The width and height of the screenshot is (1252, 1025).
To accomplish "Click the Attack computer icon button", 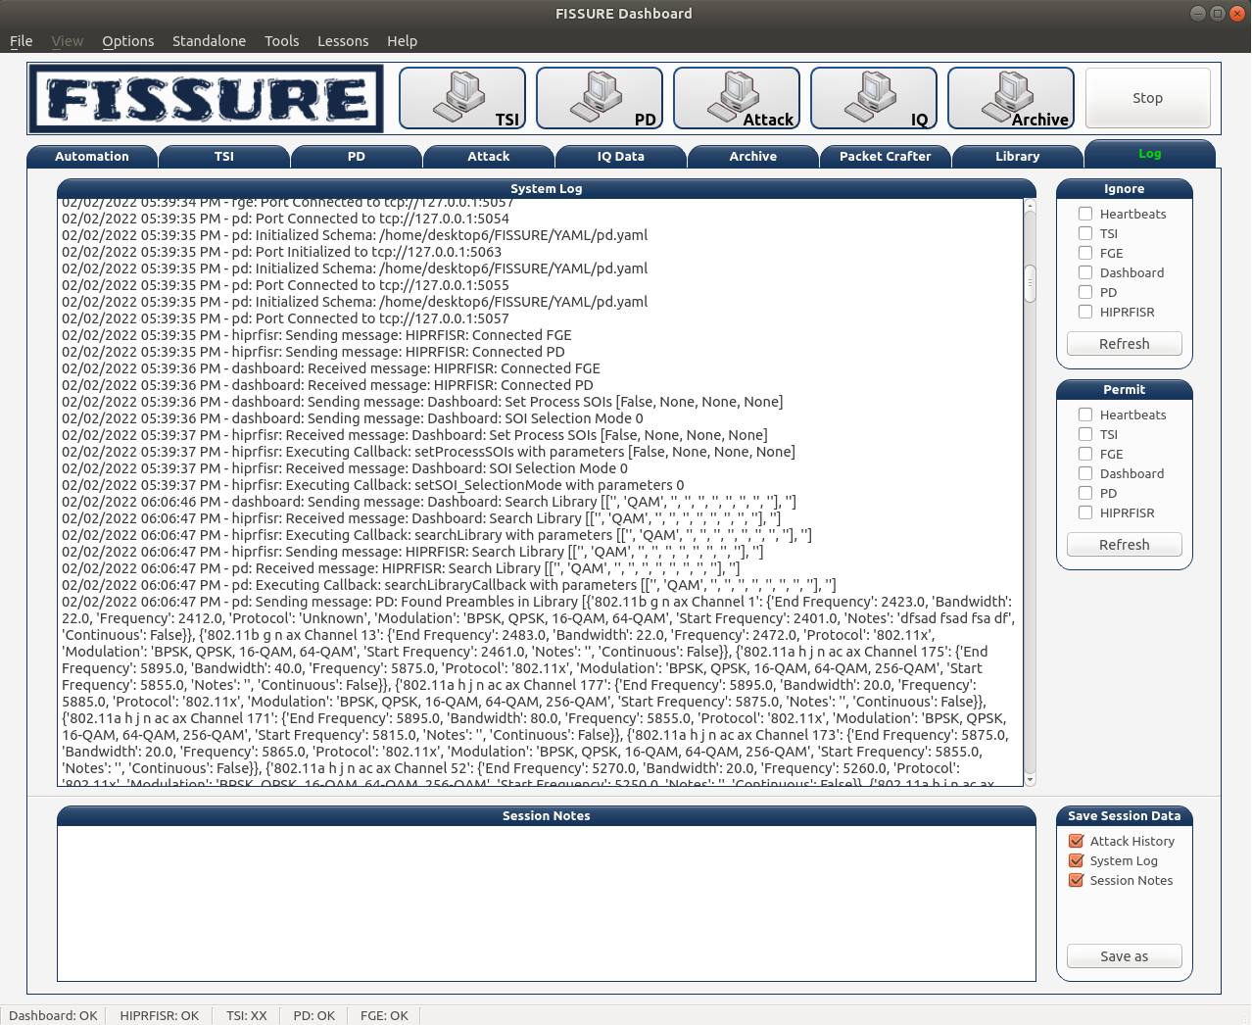I will click(737, 98).
